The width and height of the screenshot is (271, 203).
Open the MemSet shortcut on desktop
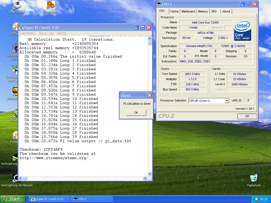(x=16, y=178)
